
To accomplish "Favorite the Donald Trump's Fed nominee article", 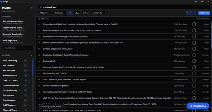I will [39, 55].
